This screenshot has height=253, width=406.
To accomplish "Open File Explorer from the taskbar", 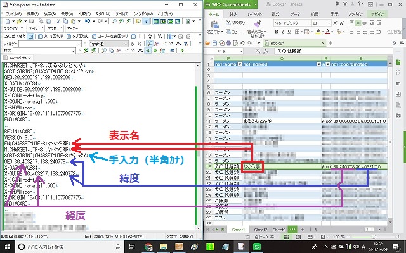I will [x=164, y=247].
